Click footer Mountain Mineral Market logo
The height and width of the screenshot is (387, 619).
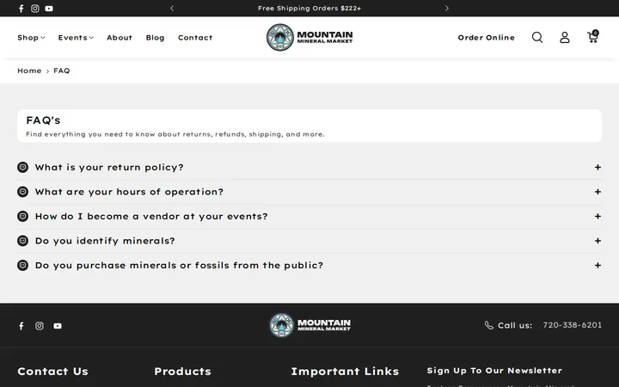(x=309, y=325)
